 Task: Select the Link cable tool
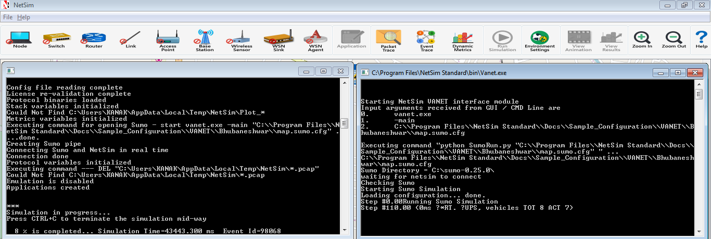click(x=131, y=41)
